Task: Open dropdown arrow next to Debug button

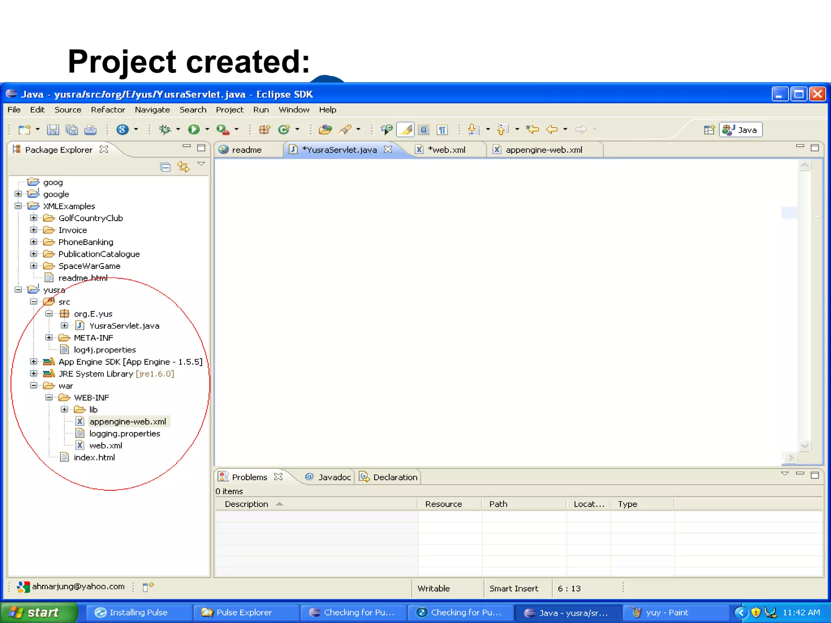Action: [x=178, y=129]
